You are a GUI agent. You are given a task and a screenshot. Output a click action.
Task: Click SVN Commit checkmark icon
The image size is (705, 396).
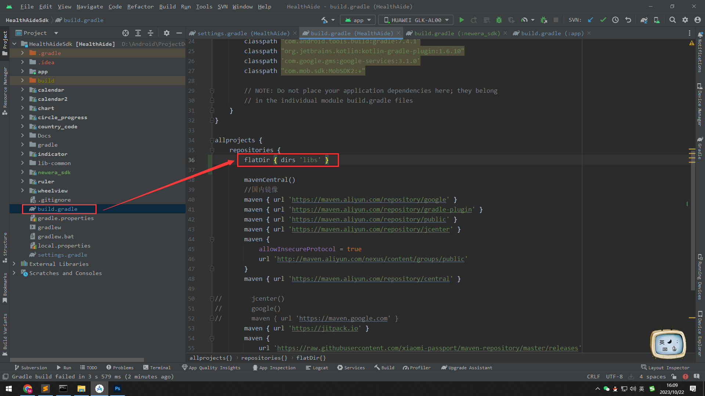[x=603, y=20]
